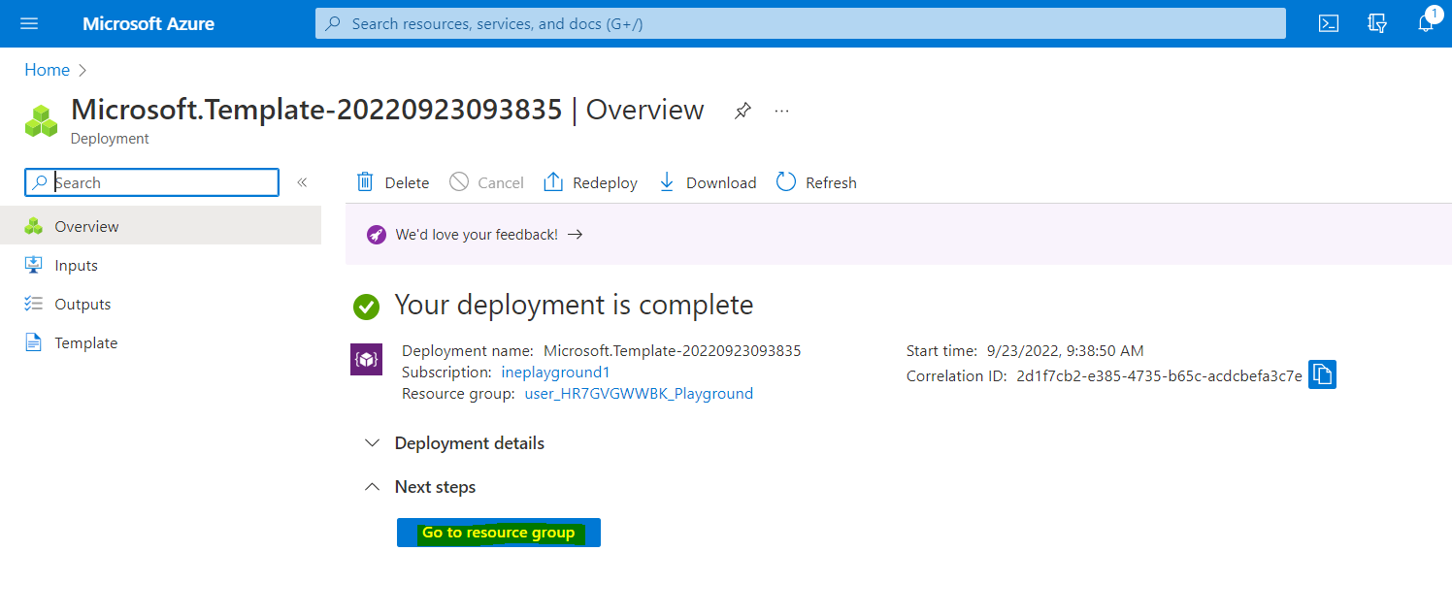Collapse the left sidebar menu
The width and height of the screenshot is (1452, 616).
pos(302,182)
